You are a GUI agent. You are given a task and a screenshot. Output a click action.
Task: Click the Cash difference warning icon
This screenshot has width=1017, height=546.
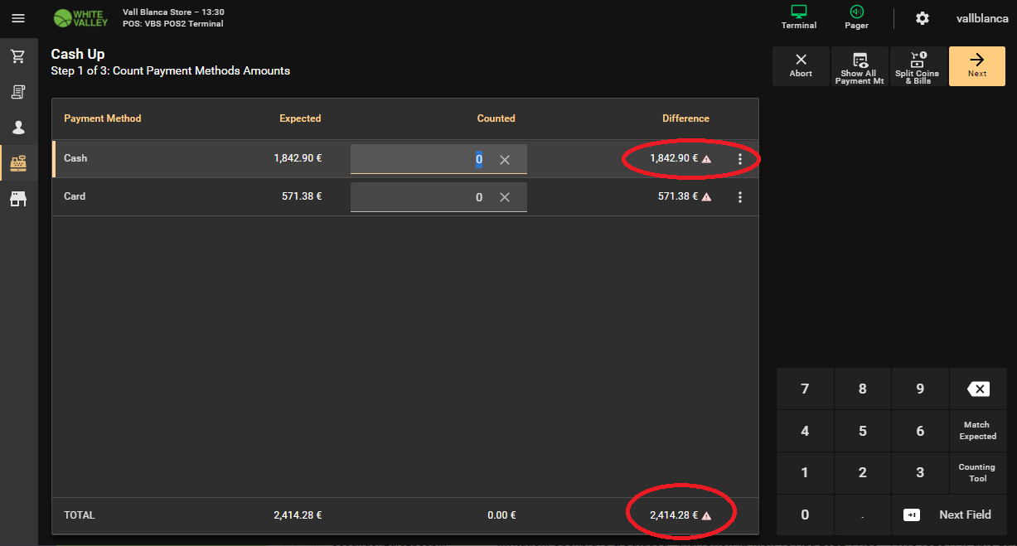[x=707, y=159]
